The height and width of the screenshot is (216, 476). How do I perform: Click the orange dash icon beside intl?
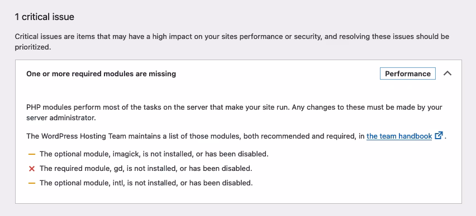[32, 183]
